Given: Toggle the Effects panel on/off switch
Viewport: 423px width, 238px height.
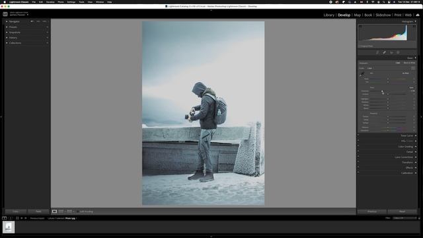Looking at the screenshot, I should [x=358, y=167].
